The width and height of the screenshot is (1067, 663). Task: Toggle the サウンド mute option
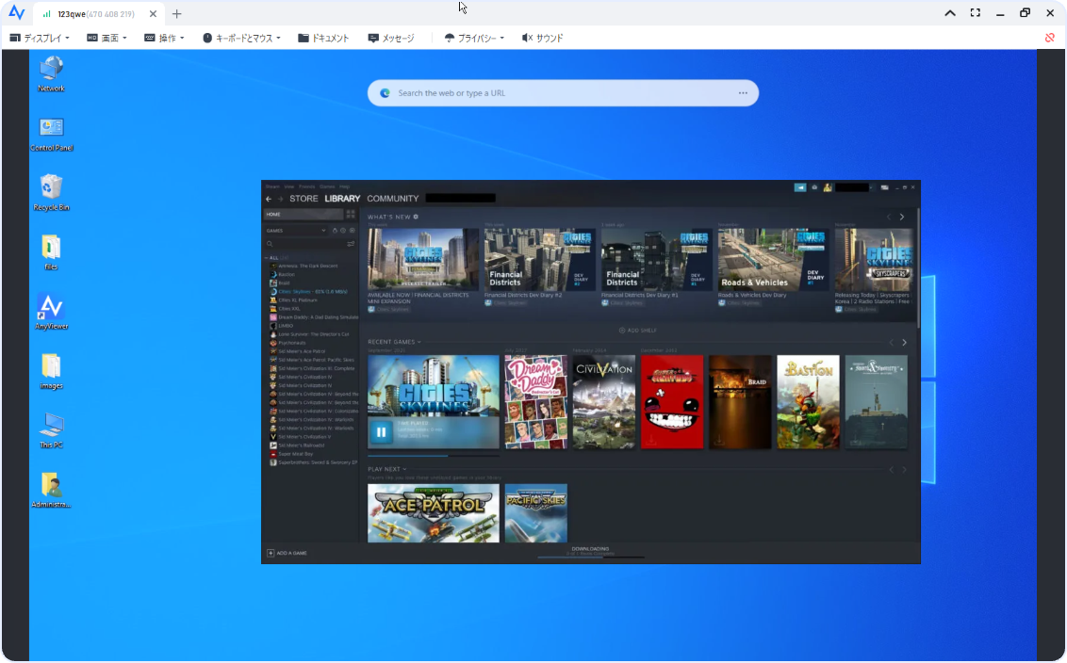542,38
